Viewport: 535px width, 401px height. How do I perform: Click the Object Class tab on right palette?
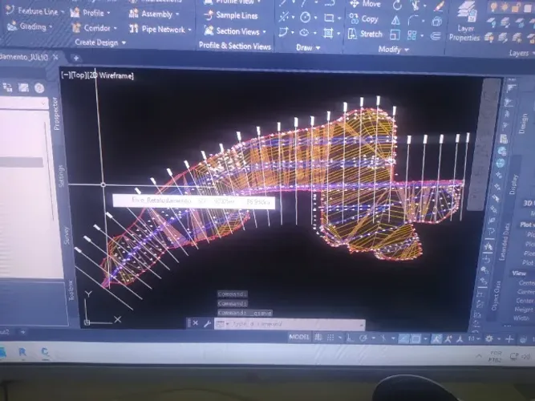tap(496, 296)
